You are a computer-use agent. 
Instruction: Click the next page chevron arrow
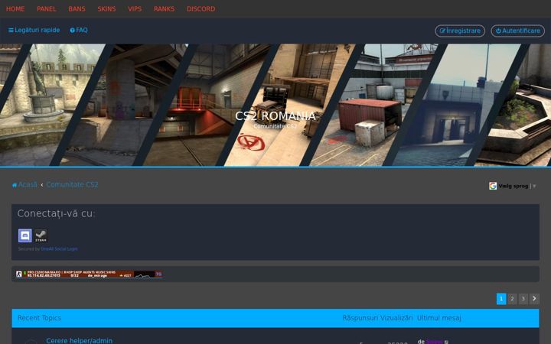pos(534,299)
